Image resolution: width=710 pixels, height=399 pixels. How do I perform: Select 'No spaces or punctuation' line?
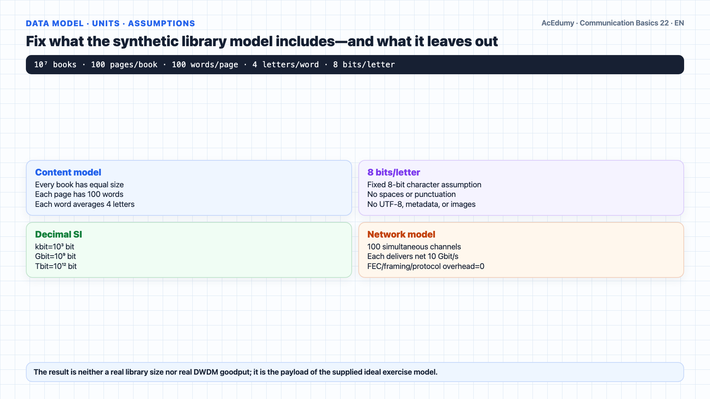[411, 194]
